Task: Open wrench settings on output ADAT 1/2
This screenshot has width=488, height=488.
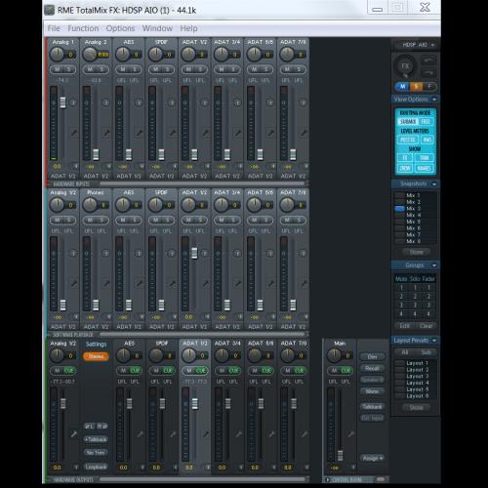Action: pyautogui.click(x=205, y=434)
